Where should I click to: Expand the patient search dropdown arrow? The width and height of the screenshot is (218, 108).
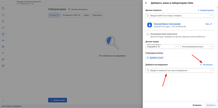coord(211,16)
